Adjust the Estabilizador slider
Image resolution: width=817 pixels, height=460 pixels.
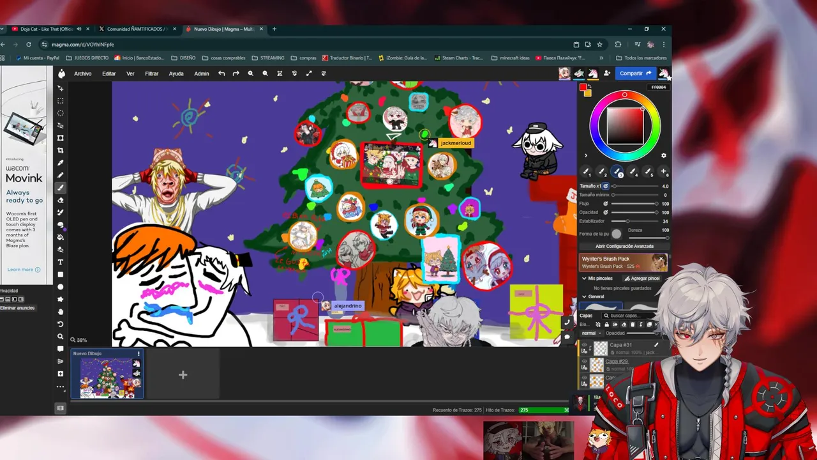coord(634,221)
